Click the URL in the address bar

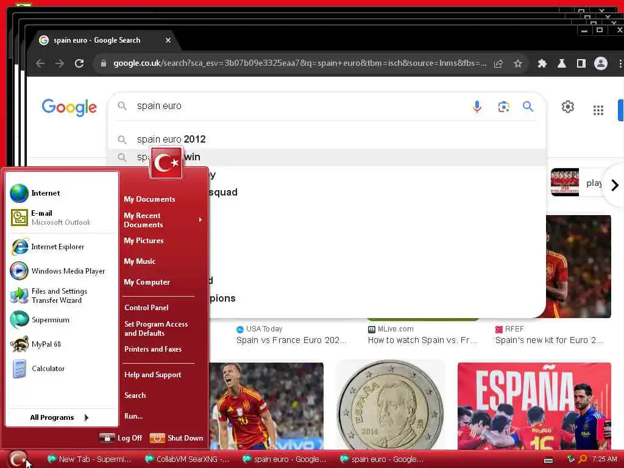300,63
